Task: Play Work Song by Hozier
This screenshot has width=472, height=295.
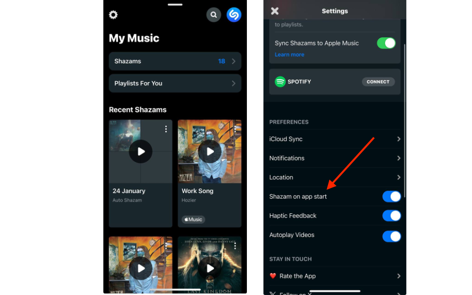Action: pyautogui.click(x=210, y=152)
